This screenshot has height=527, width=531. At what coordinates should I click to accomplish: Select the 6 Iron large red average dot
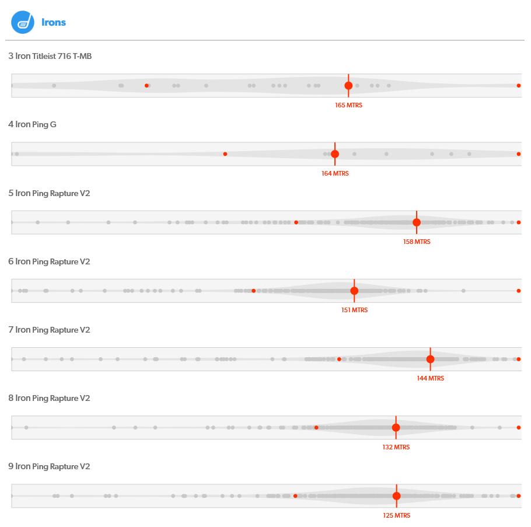[x=354, y=291]
